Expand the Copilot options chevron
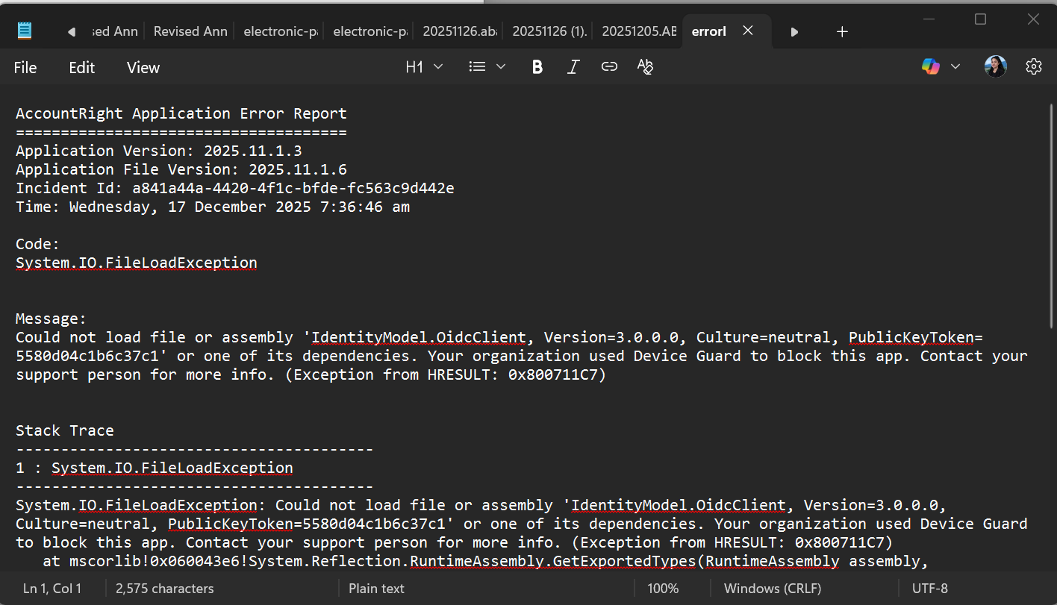This screenshot has width=1057, height=605. 955,67
